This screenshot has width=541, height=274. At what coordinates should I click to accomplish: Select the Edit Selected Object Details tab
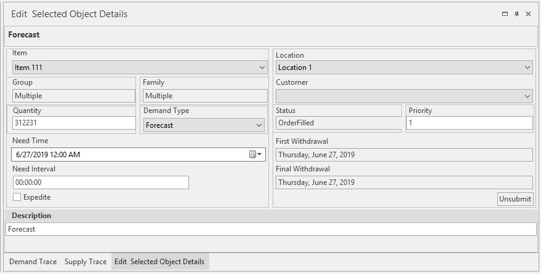click(160, 262)
